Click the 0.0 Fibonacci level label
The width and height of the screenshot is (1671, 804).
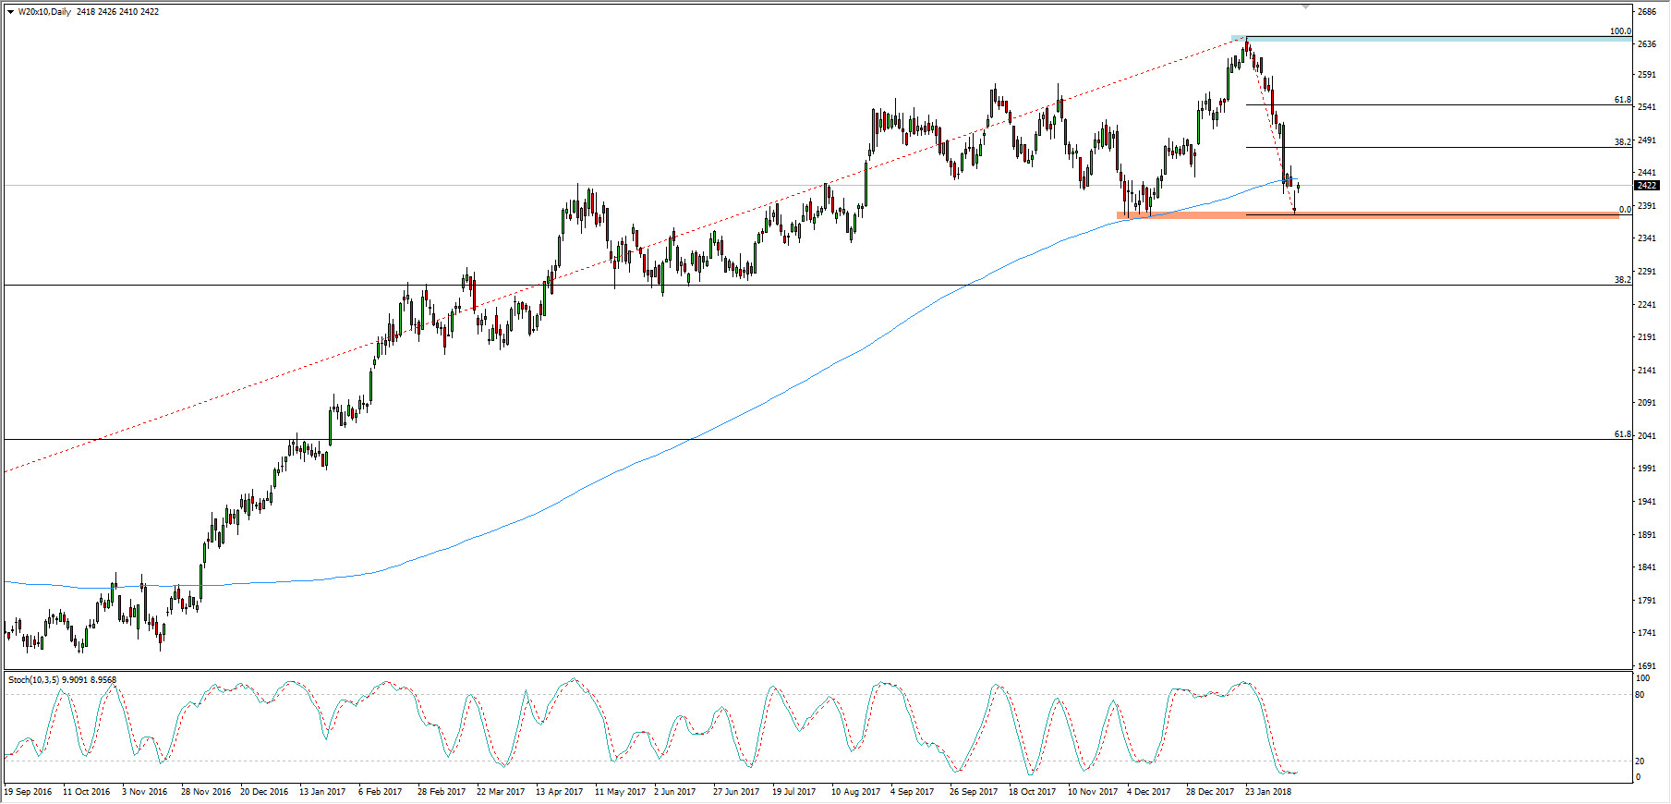[x=1625, y=210]
